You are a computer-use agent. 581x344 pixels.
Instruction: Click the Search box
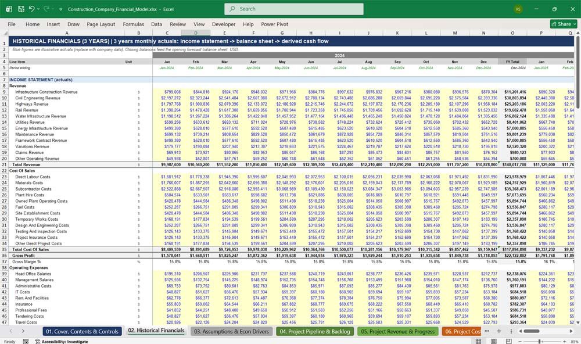pyautogui.click(x=294, y=9)
